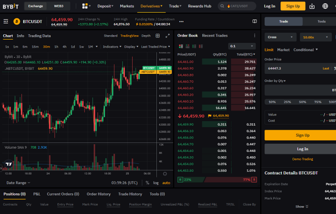Expand more timeframes arrow after 1M

[x=97, y=46]
